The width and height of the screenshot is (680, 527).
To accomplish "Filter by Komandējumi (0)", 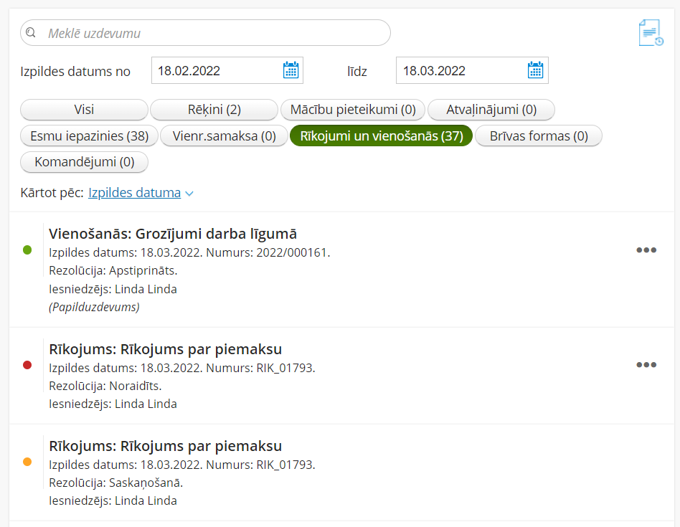I will coord(84,162).
